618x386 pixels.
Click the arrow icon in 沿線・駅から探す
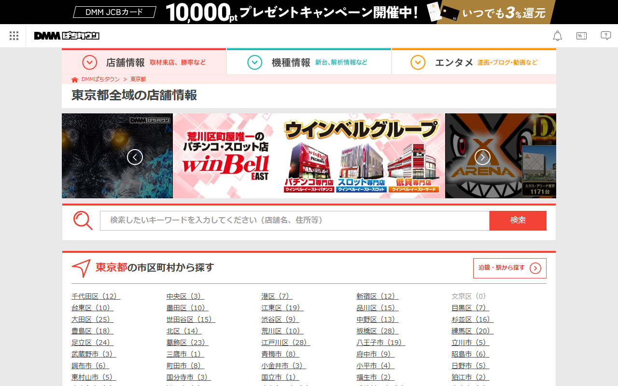point(535,268)
